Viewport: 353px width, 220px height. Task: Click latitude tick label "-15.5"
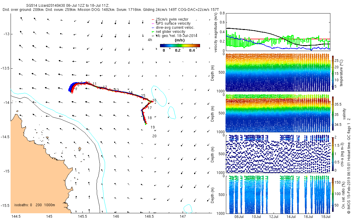click(x=5, y=205)
